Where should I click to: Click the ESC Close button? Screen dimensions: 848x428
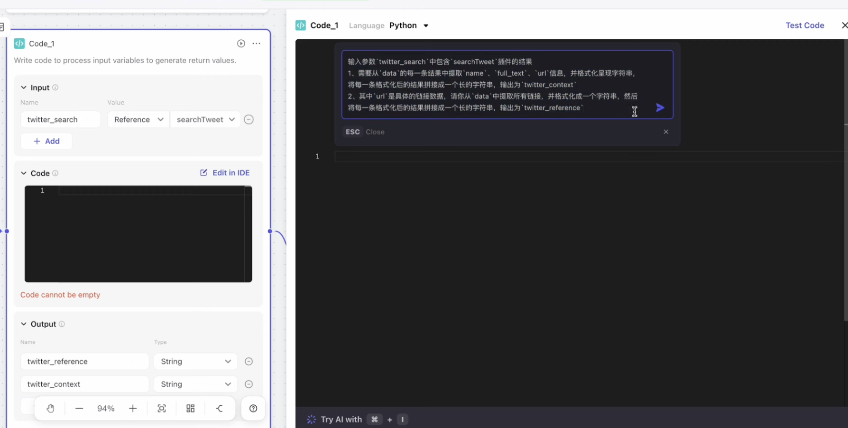365,132
